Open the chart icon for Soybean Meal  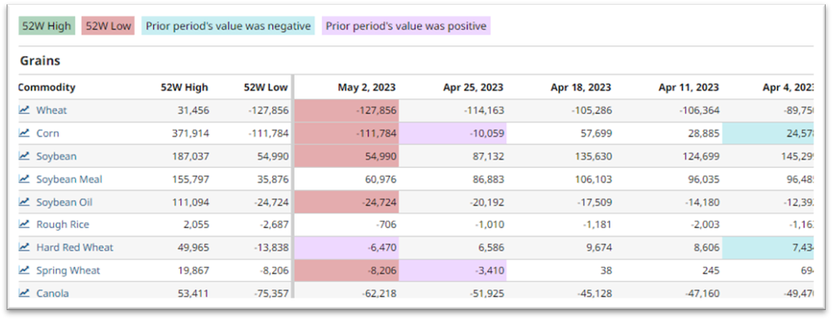24,179
